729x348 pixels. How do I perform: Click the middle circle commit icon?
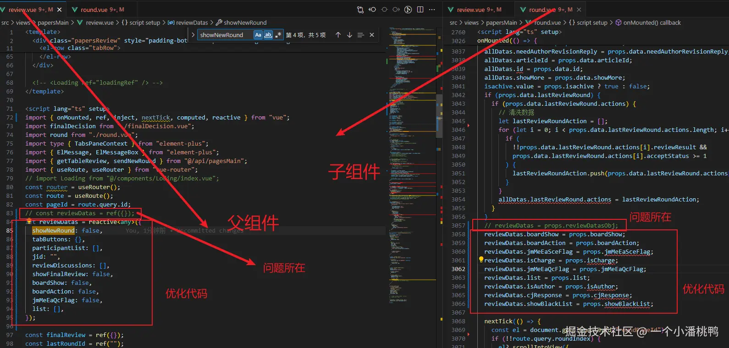pos(384,10)
